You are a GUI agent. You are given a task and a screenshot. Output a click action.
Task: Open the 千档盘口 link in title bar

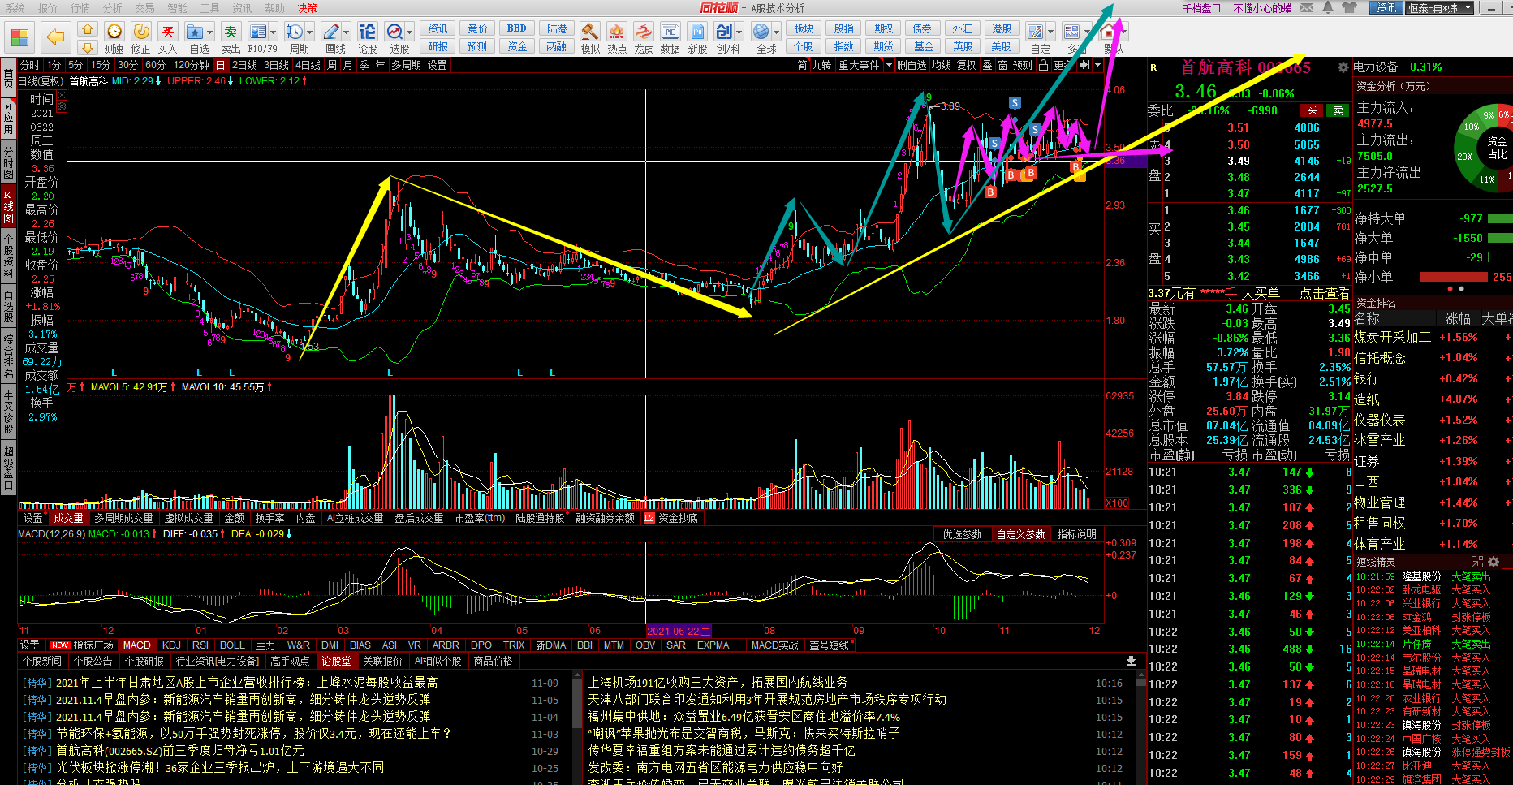click(1202, 8)
